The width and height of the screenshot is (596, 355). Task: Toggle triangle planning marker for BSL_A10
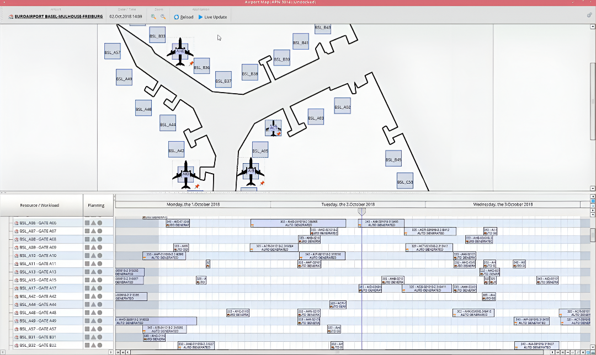(x=93, y=256)
